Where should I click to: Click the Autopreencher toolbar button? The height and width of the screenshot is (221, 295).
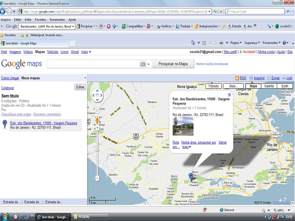207,26
